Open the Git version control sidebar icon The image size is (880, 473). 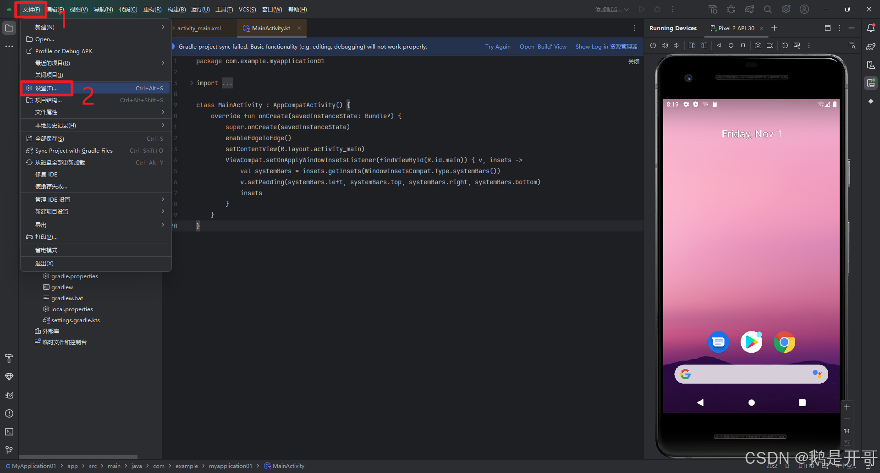coord(9,450)
